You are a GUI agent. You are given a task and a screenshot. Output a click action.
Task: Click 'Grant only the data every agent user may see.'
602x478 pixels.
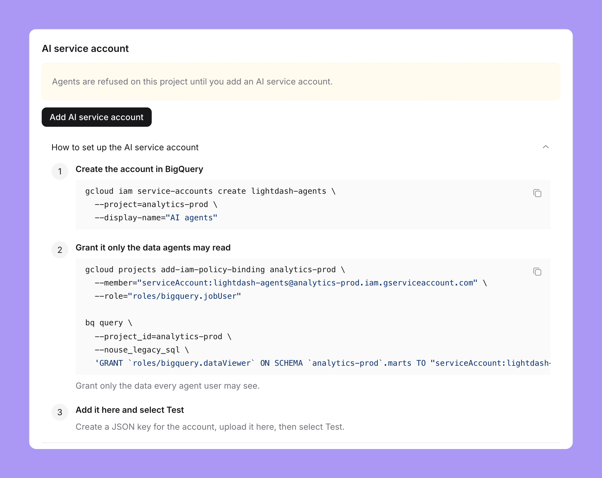[x=168, y=386]
